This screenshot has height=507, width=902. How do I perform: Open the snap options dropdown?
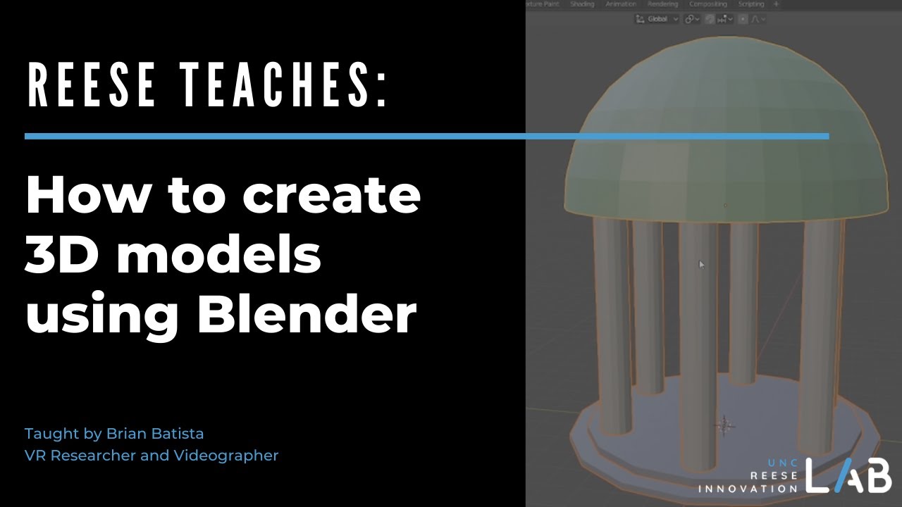coord(725,19)
